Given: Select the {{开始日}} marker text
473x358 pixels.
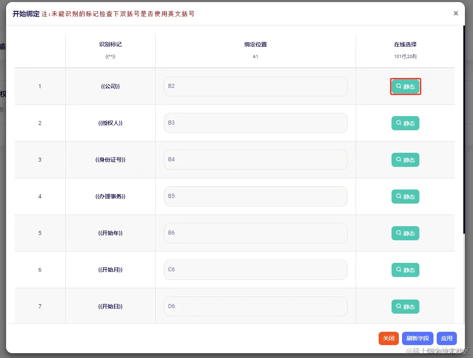Looking at the screenshot, I should 110,306.
